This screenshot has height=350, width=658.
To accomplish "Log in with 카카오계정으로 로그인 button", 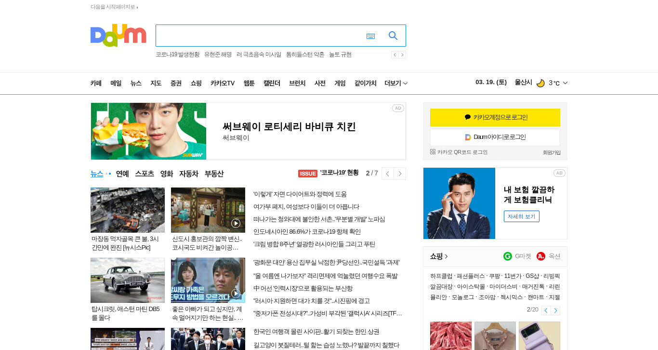I will pyautogui.click(x=495, y=117).
